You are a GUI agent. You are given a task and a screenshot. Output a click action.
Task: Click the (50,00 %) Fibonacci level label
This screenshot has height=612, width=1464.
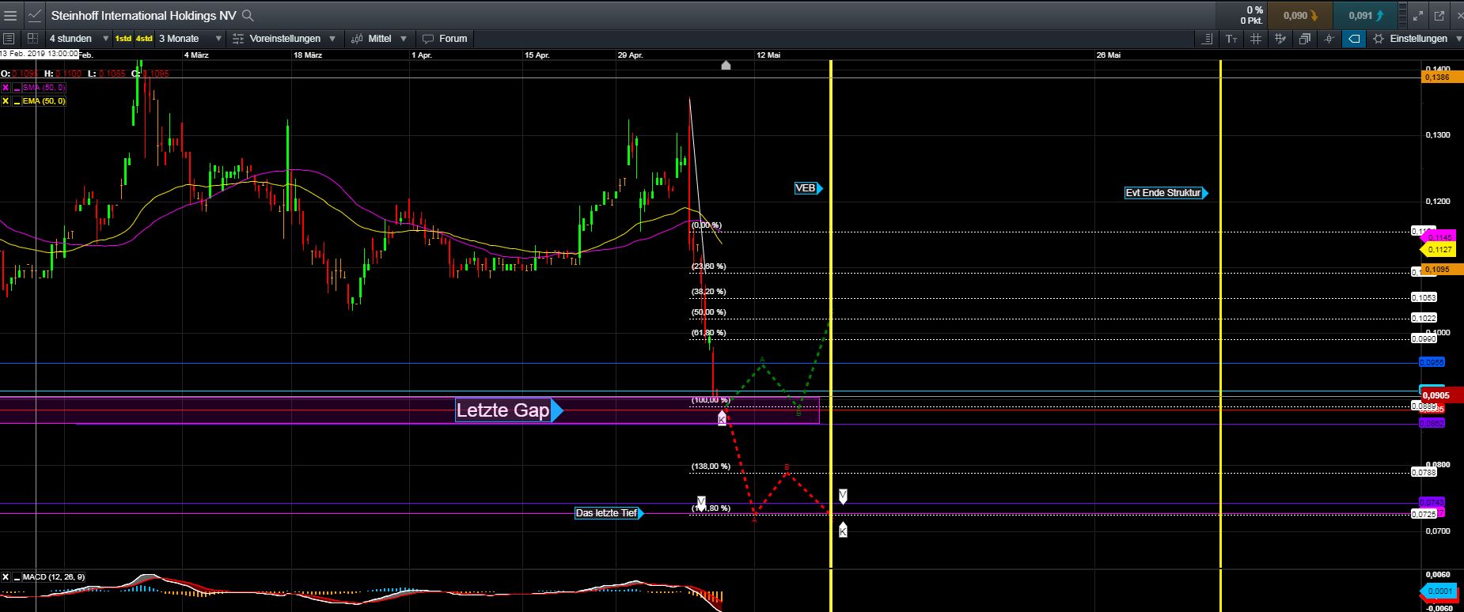708,312
